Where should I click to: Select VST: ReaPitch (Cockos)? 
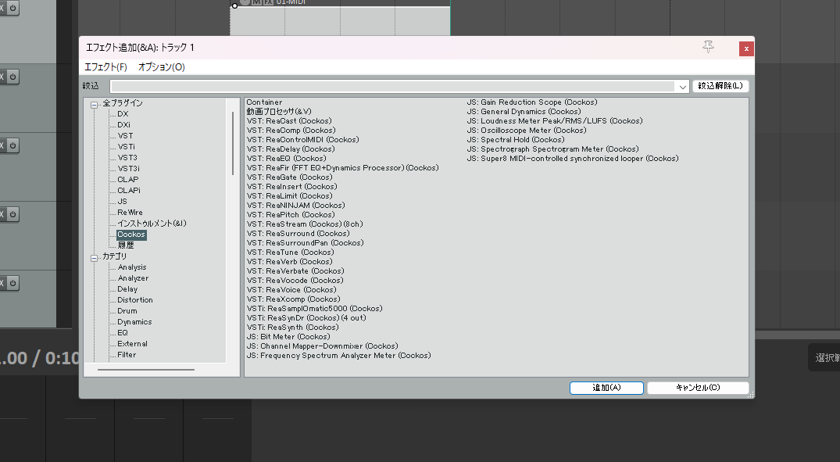point(291,215)
